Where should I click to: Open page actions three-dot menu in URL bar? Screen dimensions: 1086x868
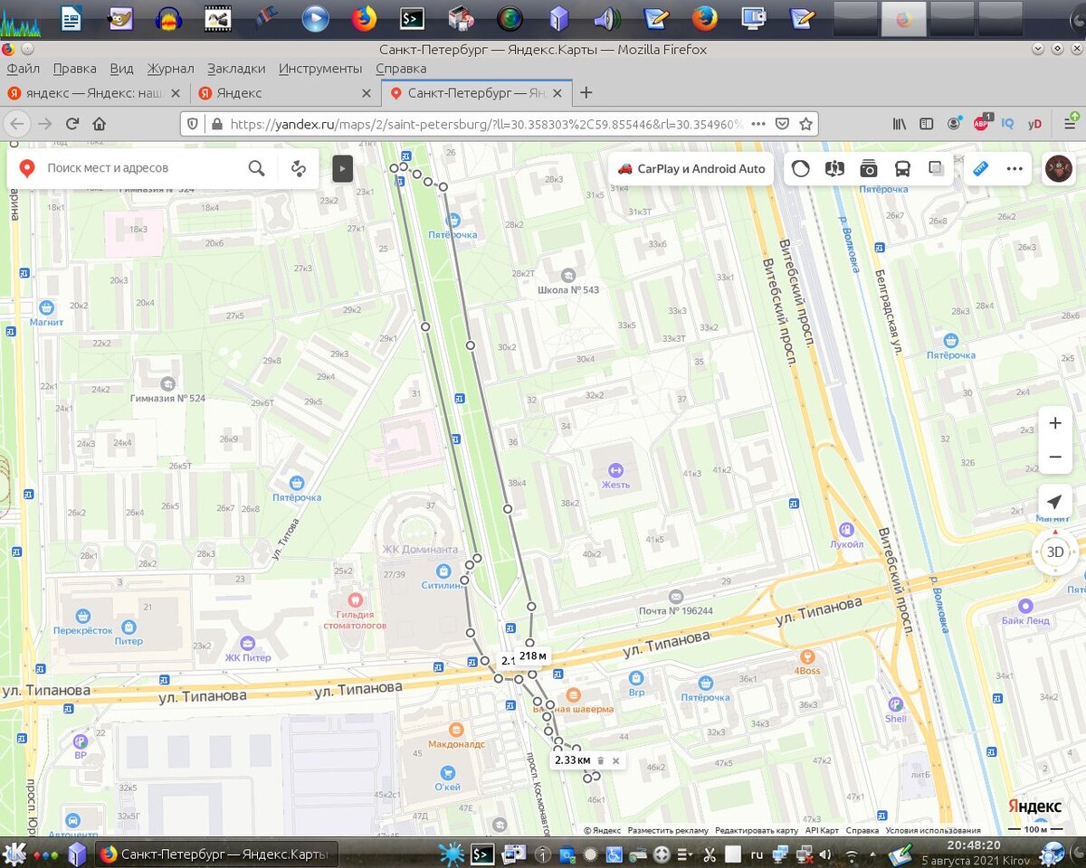758,124
